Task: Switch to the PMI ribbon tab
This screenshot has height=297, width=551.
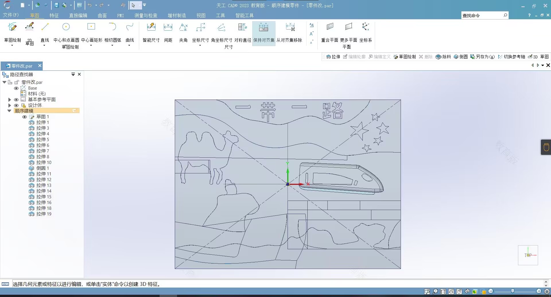Action: (121, 15)
